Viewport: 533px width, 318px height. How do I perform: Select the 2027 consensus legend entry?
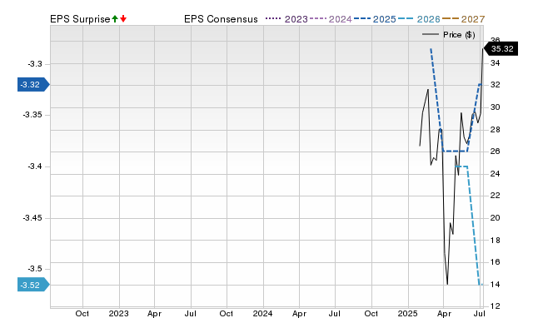click(463, 19)
